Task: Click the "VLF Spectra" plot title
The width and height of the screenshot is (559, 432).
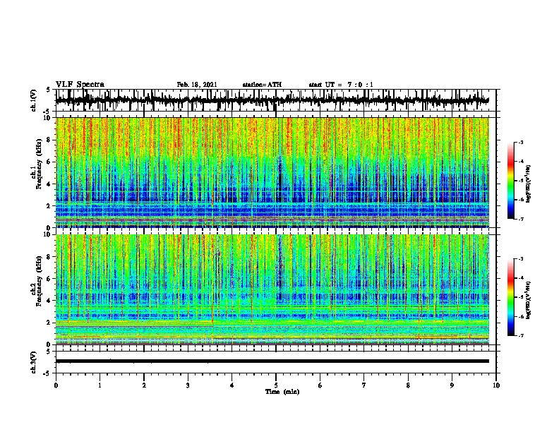Action: 80,84
